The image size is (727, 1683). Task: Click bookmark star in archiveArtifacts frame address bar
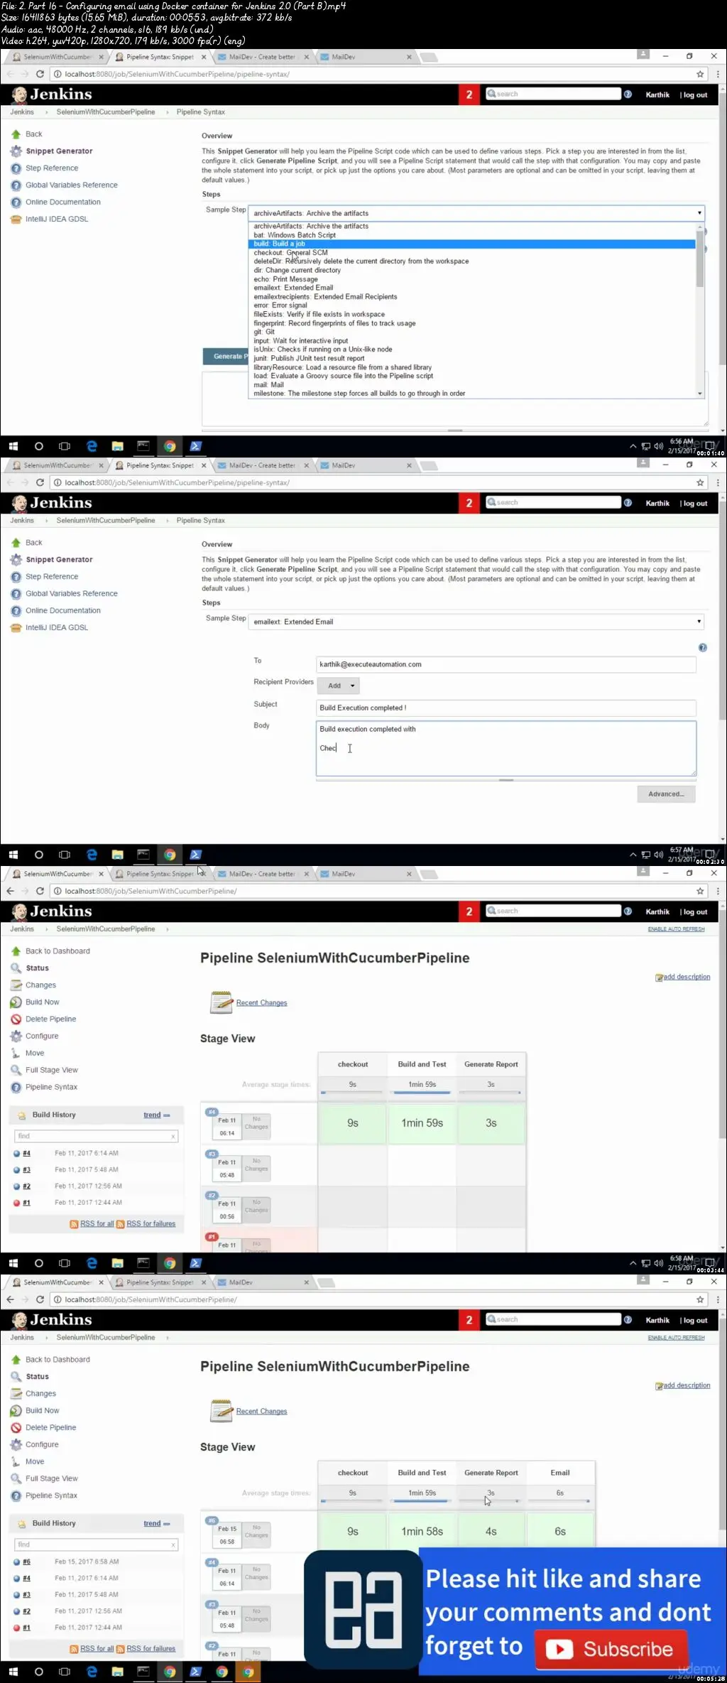pyautogui.click(x=700, y=74)
